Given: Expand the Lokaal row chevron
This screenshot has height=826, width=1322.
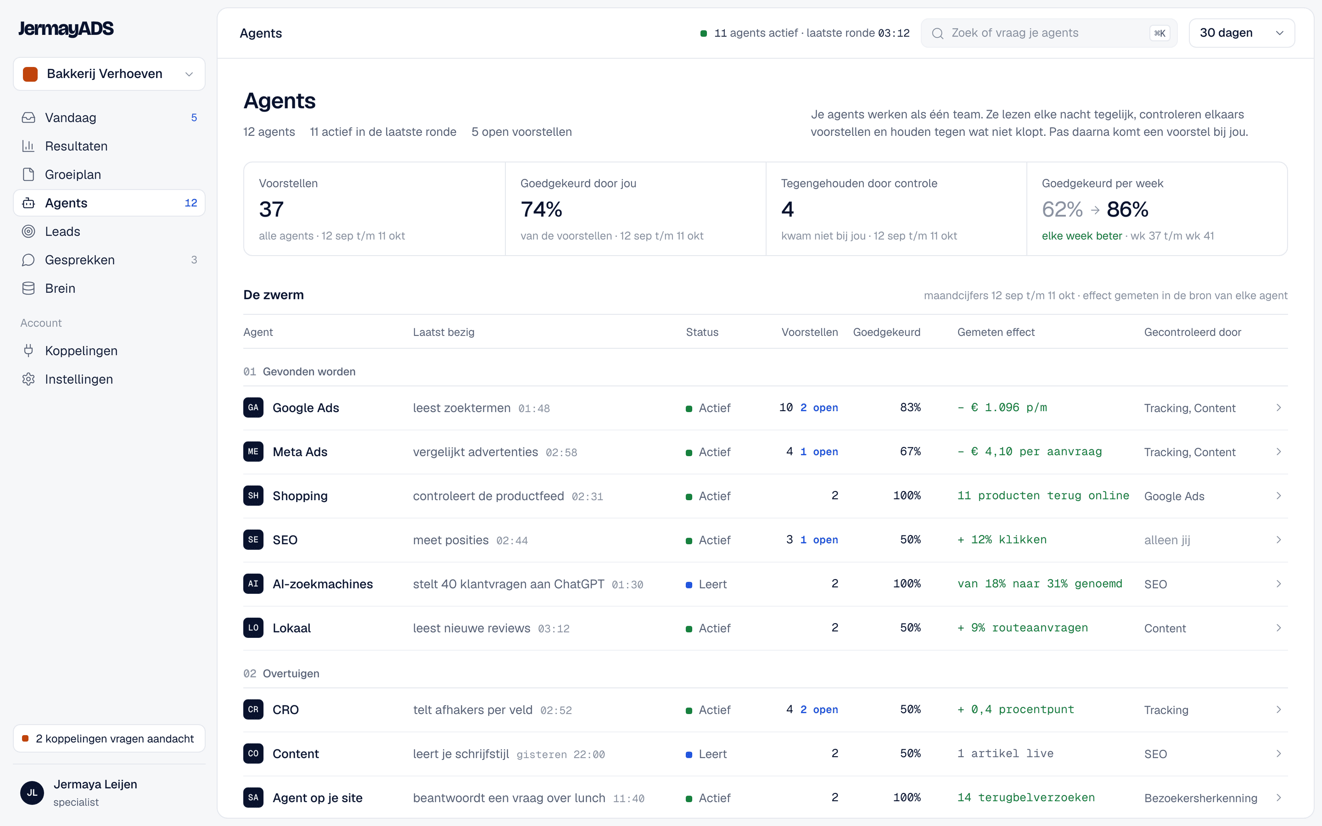Looking at the screenshot, I should tap(1278, 628).
